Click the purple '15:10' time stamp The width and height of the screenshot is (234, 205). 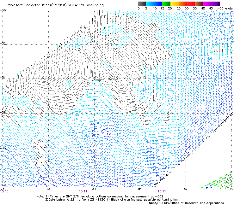[x=4, y=191]
